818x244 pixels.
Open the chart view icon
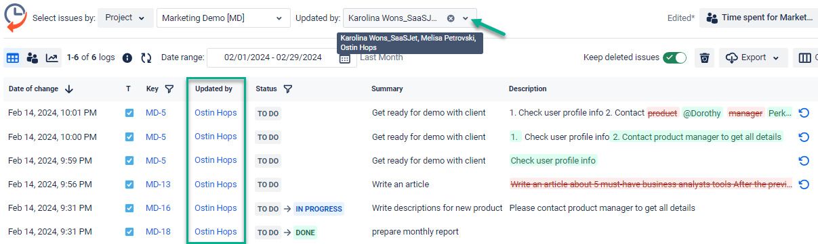(52, 58)
